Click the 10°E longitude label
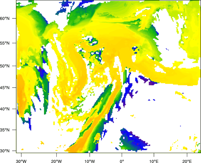 coord(154,161)
